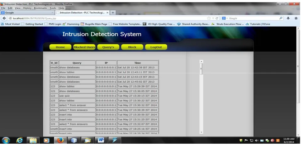Bookmark this page with the star icon
The image size is (301, 149).
click(x=209, y=18)
